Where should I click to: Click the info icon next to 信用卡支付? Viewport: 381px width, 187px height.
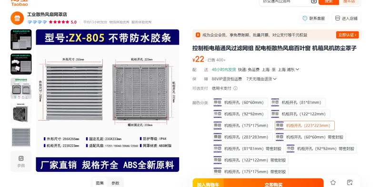(235, 88)
